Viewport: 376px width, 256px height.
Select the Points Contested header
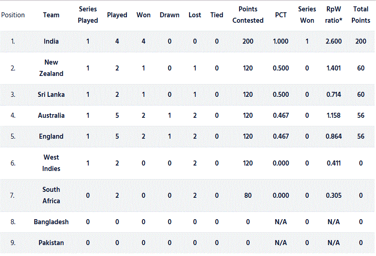tap(248, 15)
